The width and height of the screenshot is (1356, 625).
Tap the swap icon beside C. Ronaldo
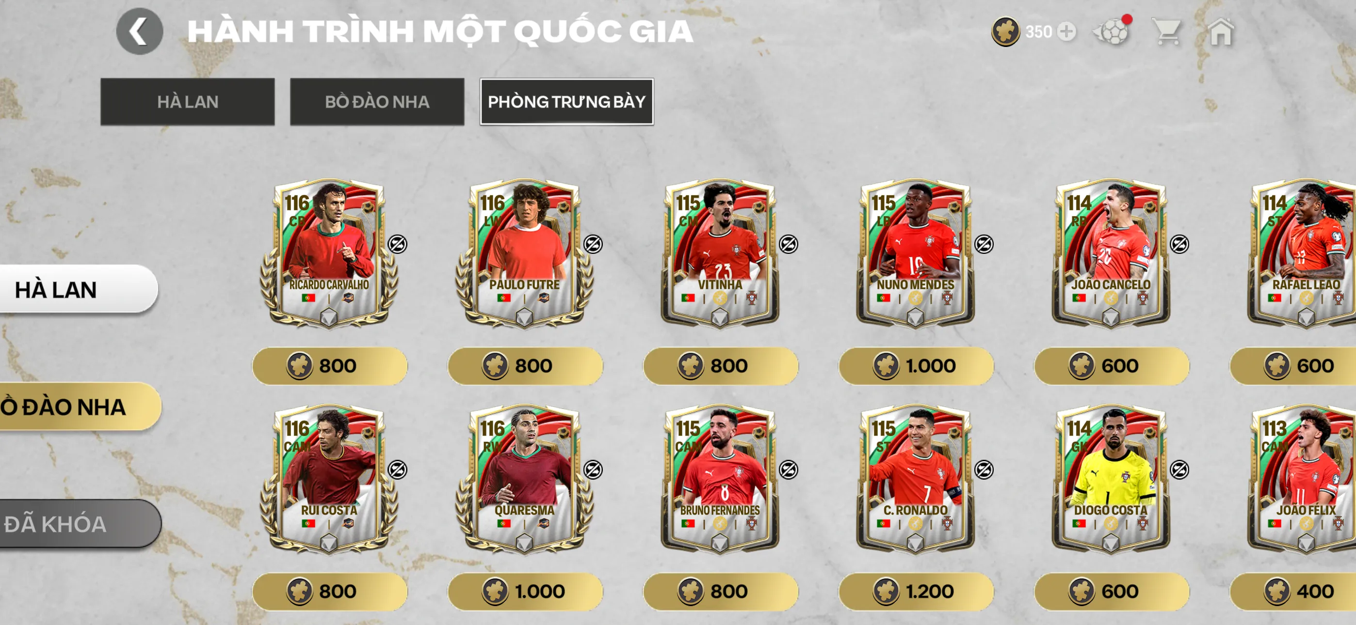[x=984, y=470]
